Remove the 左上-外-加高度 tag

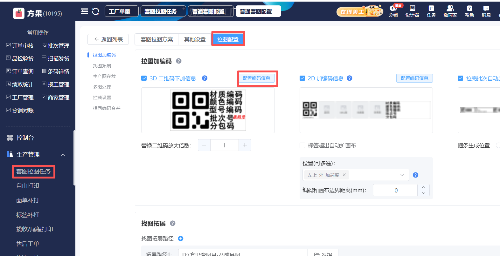[x=344, y=175]
